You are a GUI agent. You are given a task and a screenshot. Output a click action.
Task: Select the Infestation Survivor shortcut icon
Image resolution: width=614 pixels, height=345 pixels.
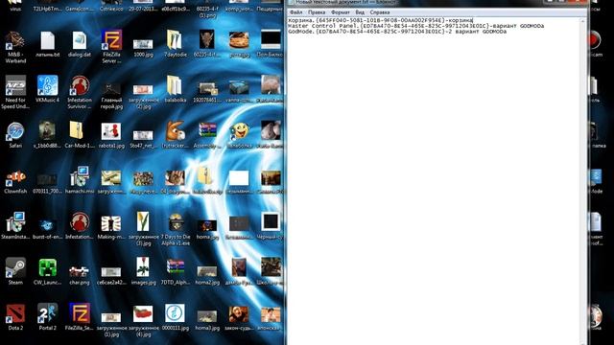(79, 92)
